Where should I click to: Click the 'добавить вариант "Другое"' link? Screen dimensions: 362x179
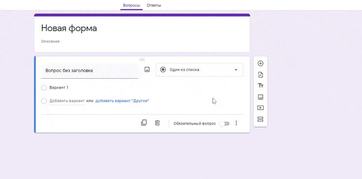[122, 101]
